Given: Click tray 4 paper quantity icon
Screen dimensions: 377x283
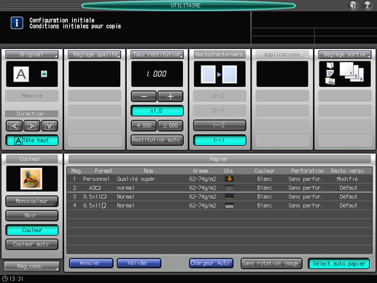Looking at the screenshot, I should [229, 206].
